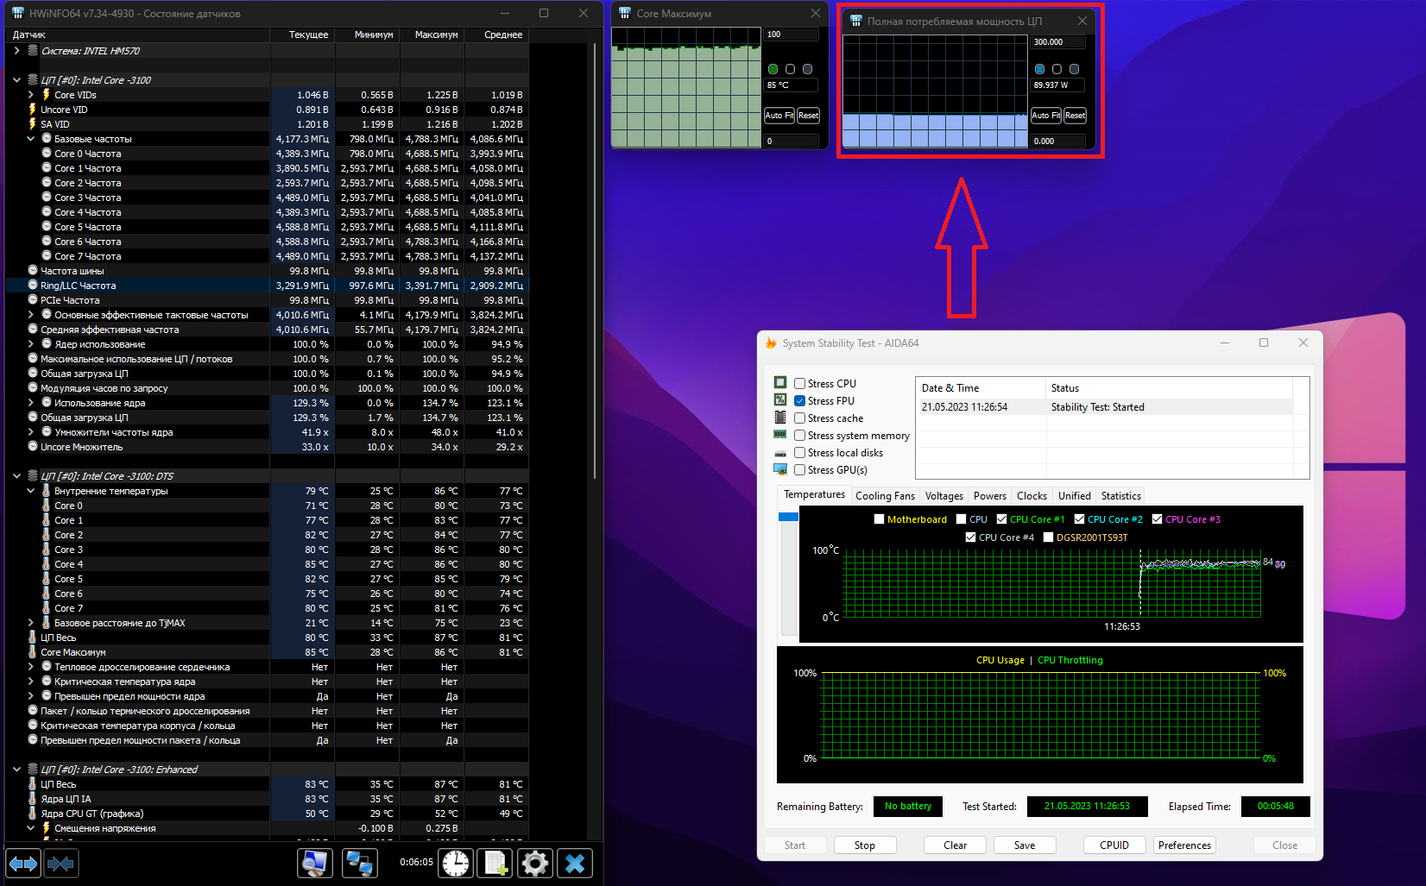Enable the Stress system memory checkbox
The image size is (1426, 886).
800,436
